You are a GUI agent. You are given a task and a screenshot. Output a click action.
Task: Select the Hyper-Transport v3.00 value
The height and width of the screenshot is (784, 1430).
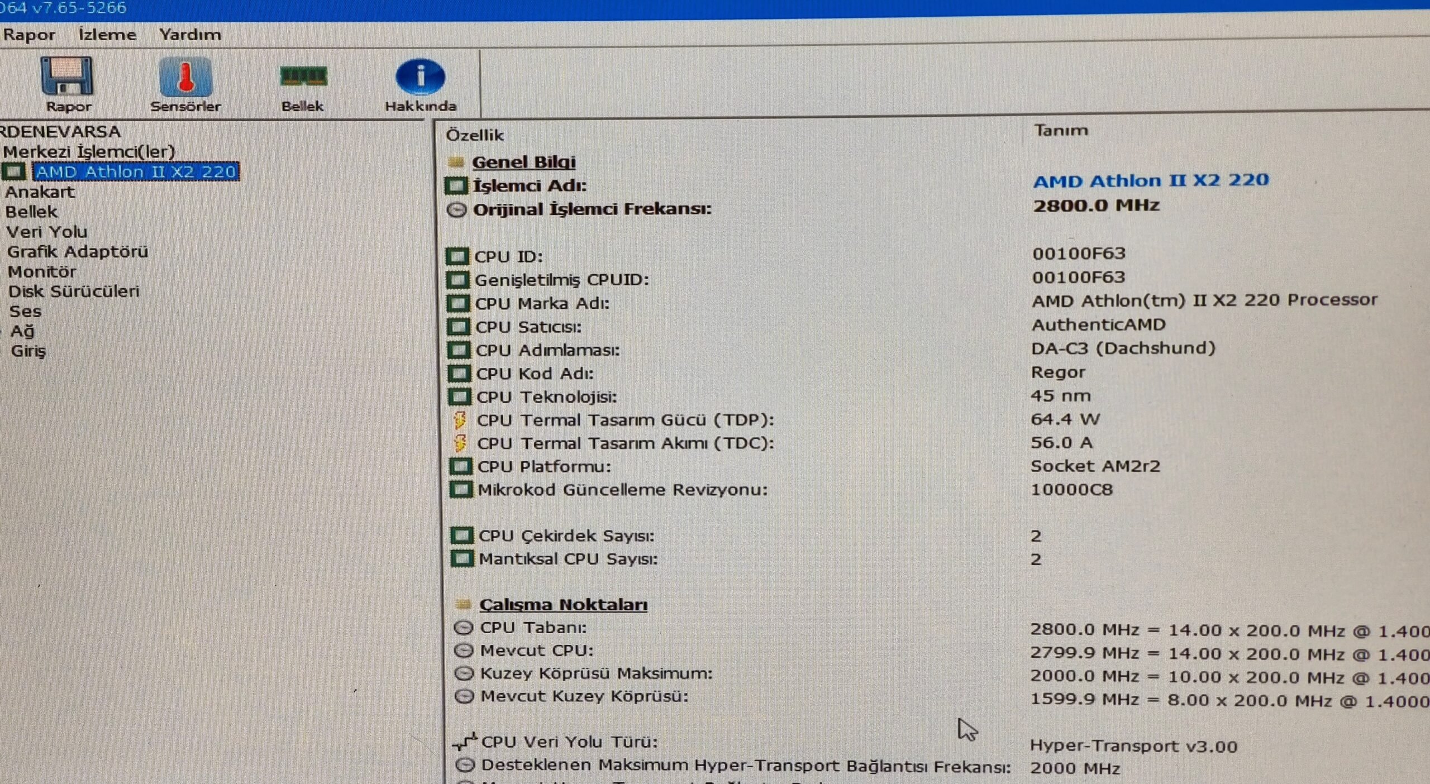[x=1133, y=747]
